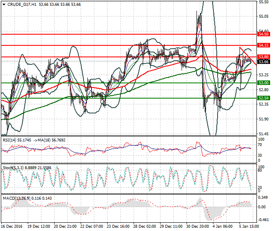Click the black 53.66 current price label
Viewport: 273px width, 231px height.
point(264,61)
